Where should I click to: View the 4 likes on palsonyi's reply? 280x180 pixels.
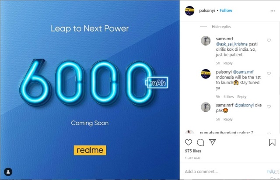pyautogui.click(x=228, y=97)
